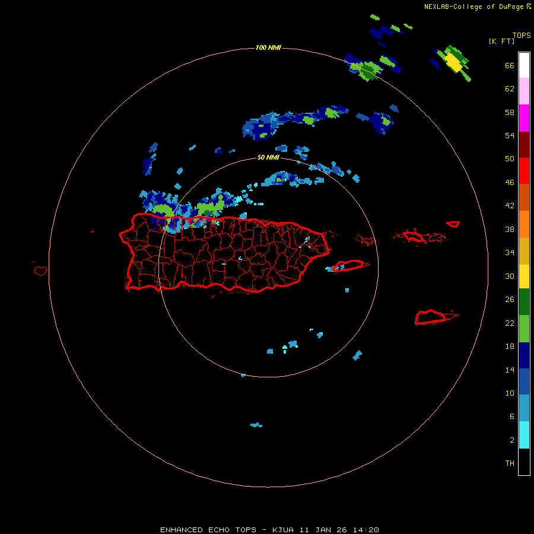
Task: Click the dark maroon legend swatch
Action: (524, 145)
